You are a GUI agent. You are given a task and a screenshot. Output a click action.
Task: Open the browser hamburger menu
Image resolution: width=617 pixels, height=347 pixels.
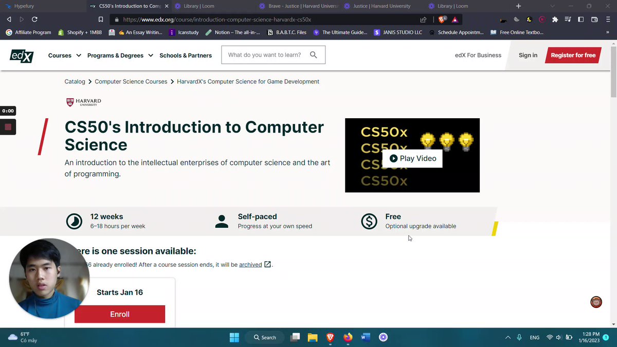(608, 20)
